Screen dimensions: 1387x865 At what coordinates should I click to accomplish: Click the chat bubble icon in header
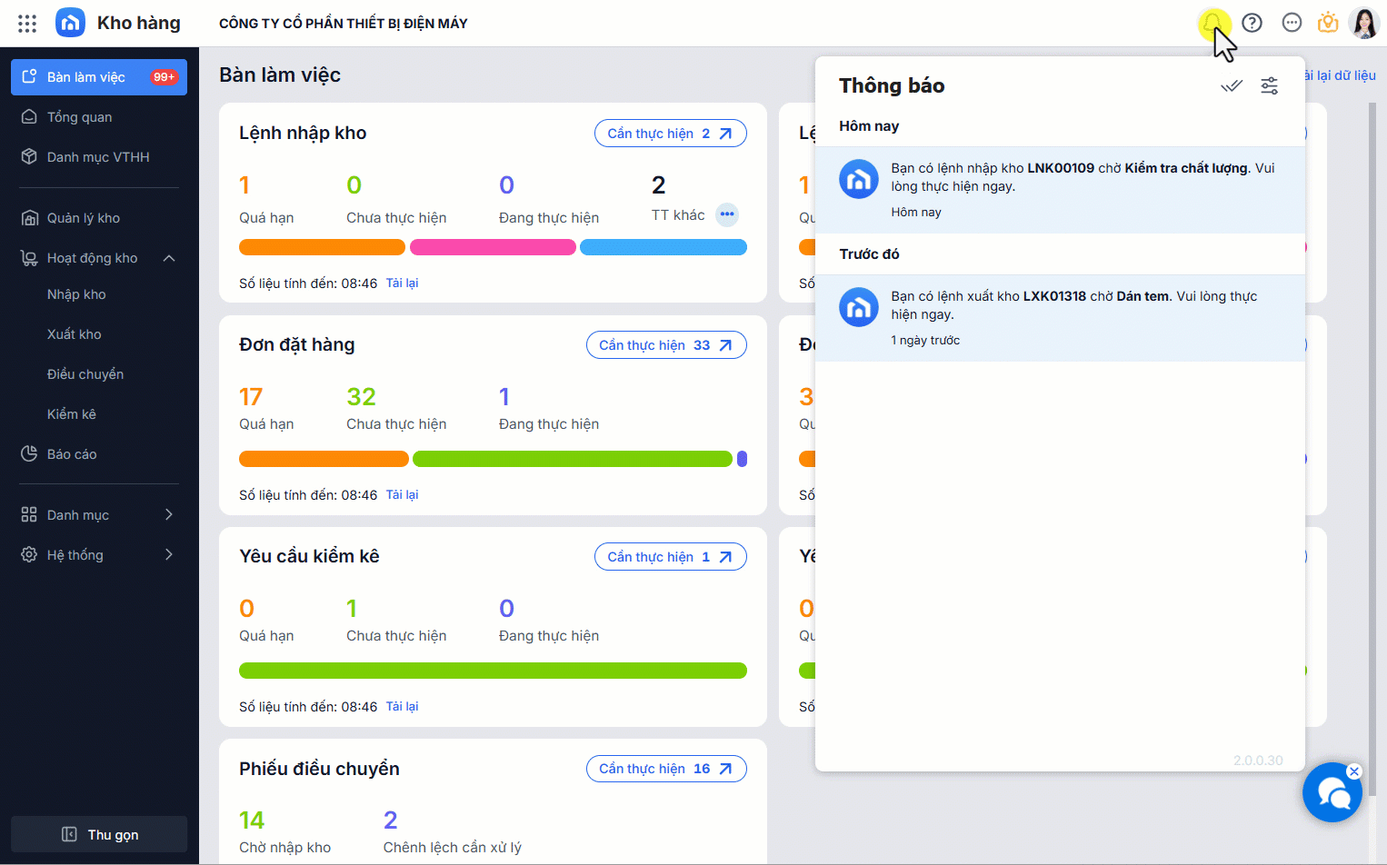click(x=1292, y=23)
